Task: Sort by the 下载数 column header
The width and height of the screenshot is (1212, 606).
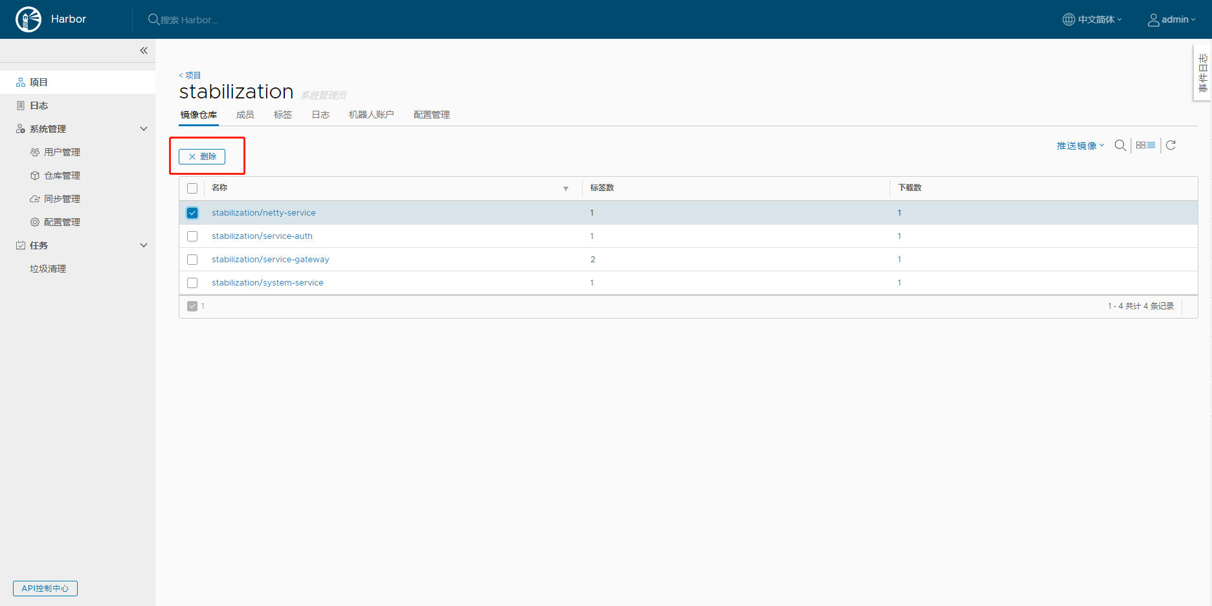Action: tap(910, 188)
